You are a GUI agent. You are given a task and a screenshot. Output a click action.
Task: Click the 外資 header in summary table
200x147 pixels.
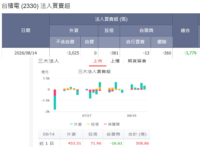(71, 134)
